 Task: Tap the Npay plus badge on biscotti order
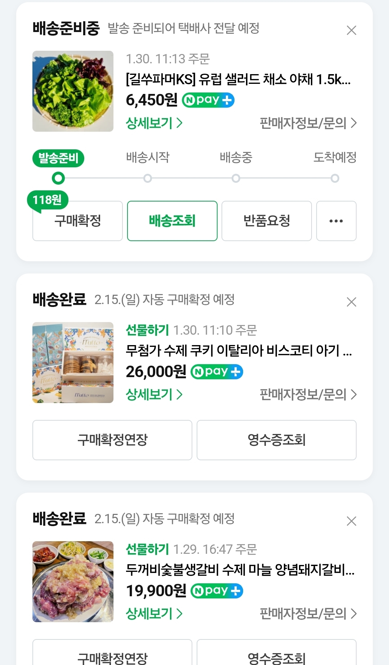[x=217, y=372]
